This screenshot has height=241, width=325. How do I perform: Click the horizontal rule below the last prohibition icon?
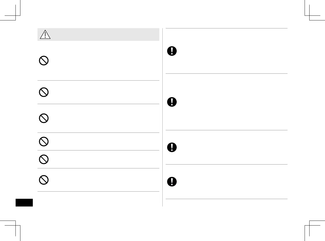pos(98,191)
